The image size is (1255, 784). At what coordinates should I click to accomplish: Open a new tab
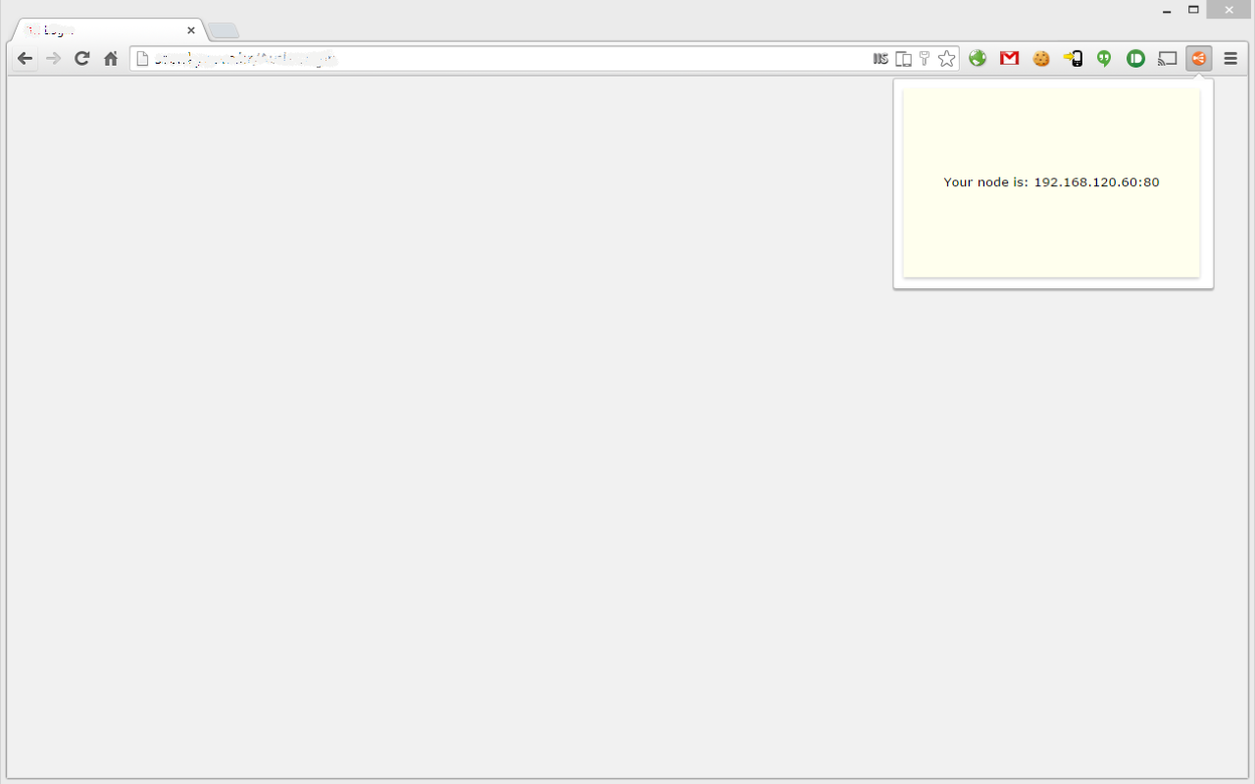pyautogui.click(x=224, y=31)
